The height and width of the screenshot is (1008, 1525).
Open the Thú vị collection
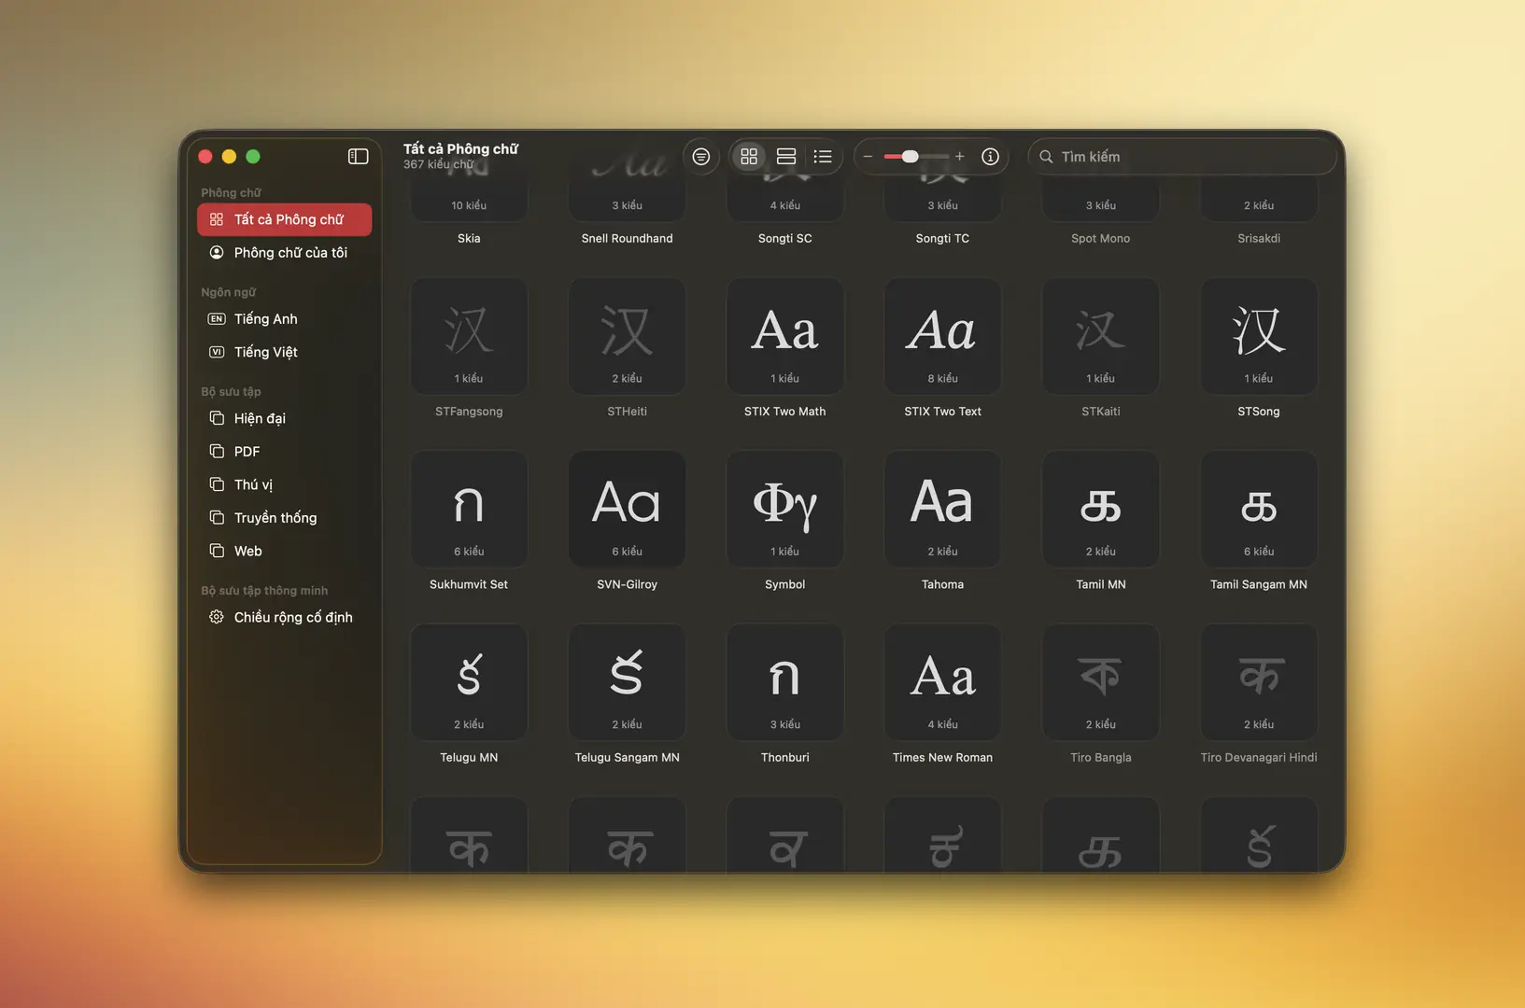coord(285,484)
